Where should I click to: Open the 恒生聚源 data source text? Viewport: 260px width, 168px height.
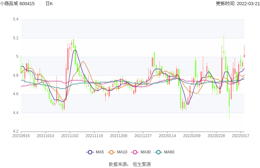[x=142, y=164]
